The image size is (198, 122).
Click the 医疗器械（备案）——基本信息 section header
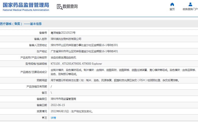coord(21,24)
